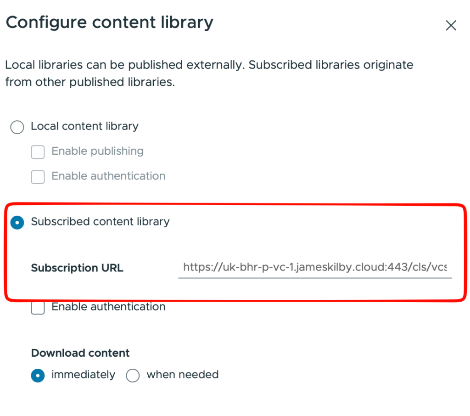Click the 'Local content library' label text
Screen dimensions: 470x416
(84, 126)
